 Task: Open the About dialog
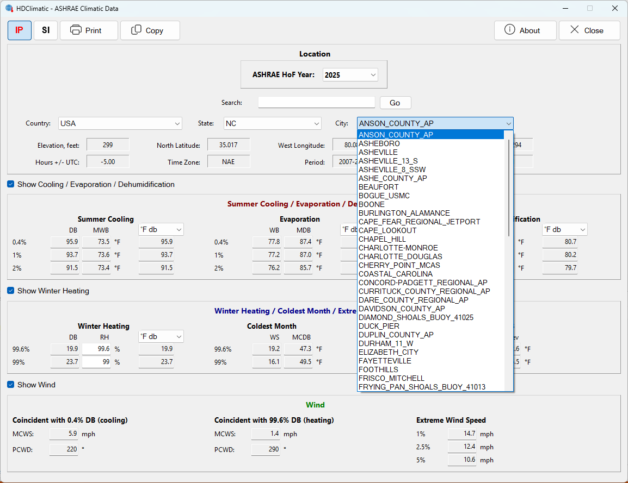(525, 30)
